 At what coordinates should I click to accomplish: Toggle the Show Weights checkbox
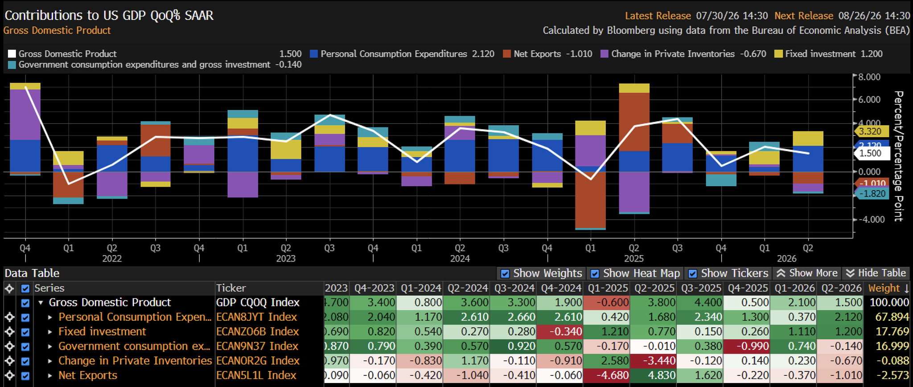click(505, 273)
